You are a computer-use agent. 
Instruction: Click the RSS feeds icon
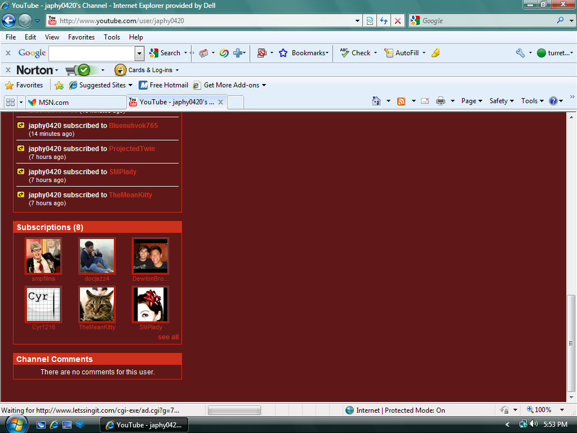click(x=401, y=101)
